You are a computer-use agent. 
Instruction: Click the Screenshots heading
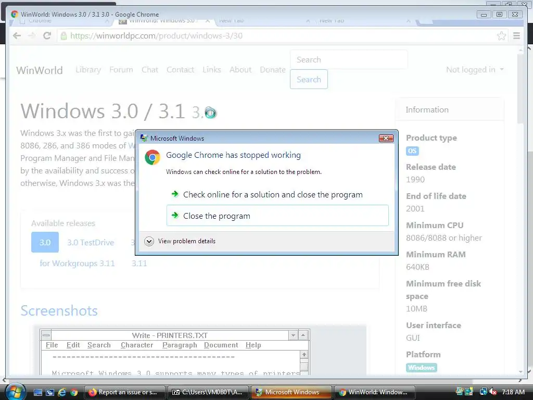pos(59,310)
